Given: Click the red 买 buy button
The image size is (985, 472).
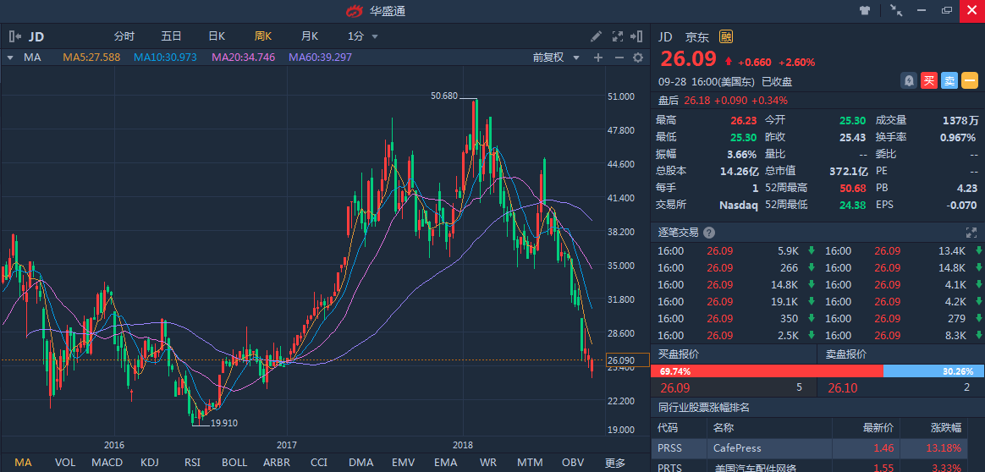Looking at the screenshot, I should coord(929,80).
